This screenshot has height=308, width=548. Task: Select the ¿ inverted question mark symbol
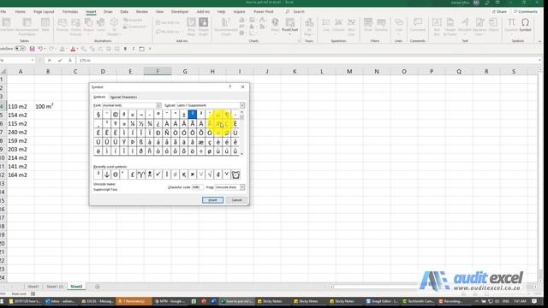point(158,123)
